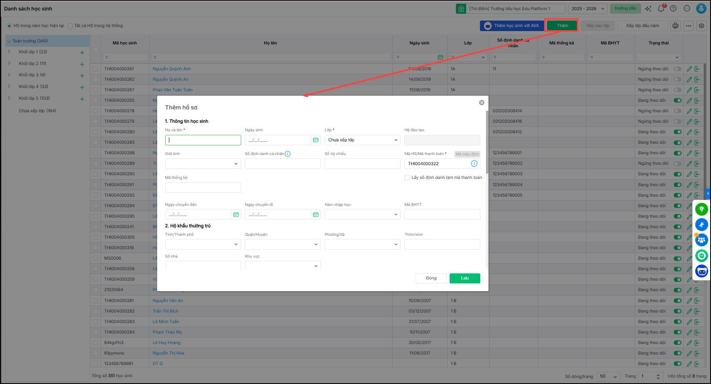Select Tất cả HS trong hệ thống radio
711x384 pixels.
(x=70, y=26)
